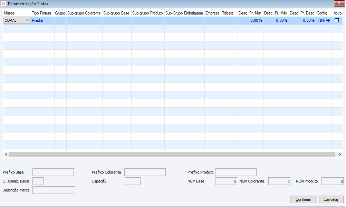
Task: Select the Tabela cell in the CORAL row
Action: (x=229, y=20)
